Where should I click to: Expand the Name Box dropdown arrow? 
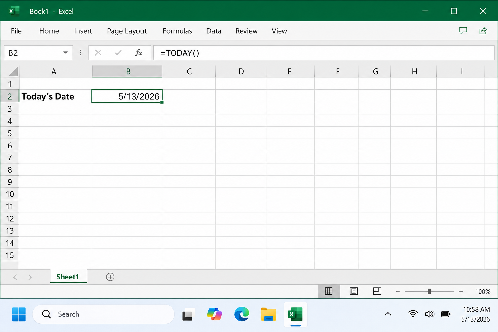(65, 53)
